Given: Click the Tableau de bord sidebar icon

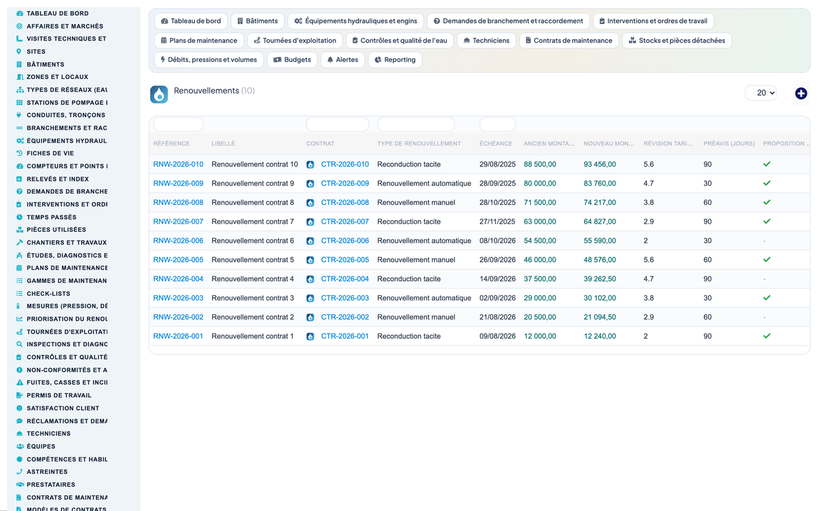Looking at the screenshot, I should (19, 14).
